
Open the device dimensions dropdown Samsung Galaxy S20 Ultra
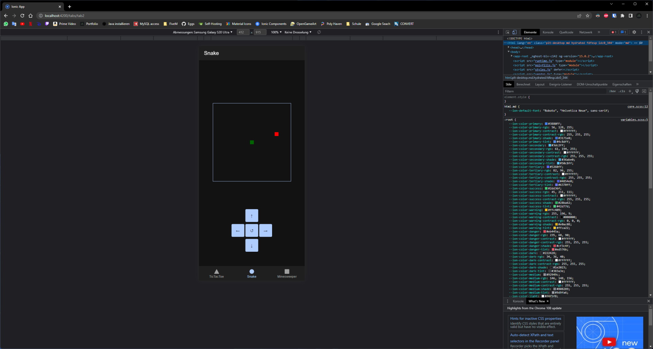pos(203,32)
